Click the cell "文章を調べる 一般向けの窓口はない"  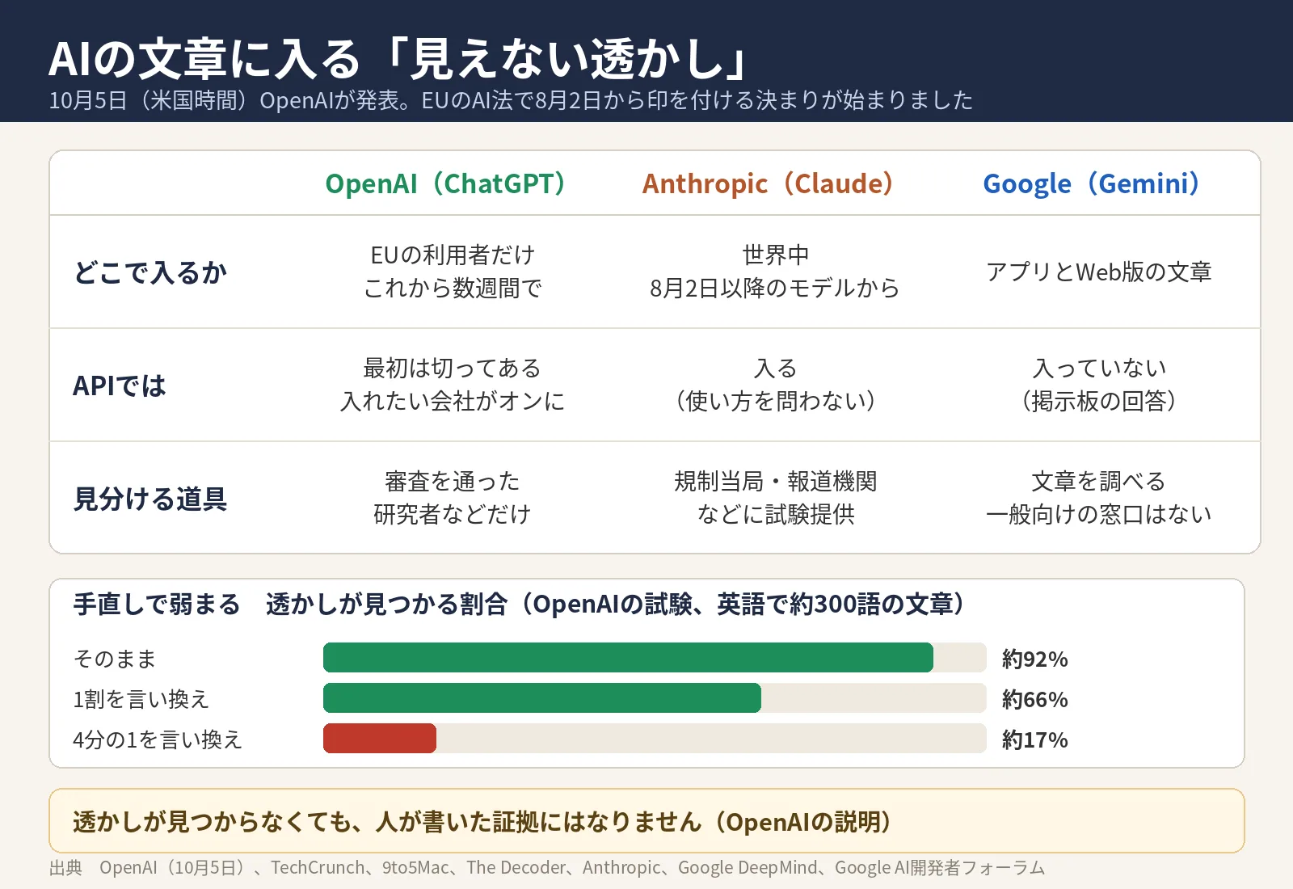1099,498
